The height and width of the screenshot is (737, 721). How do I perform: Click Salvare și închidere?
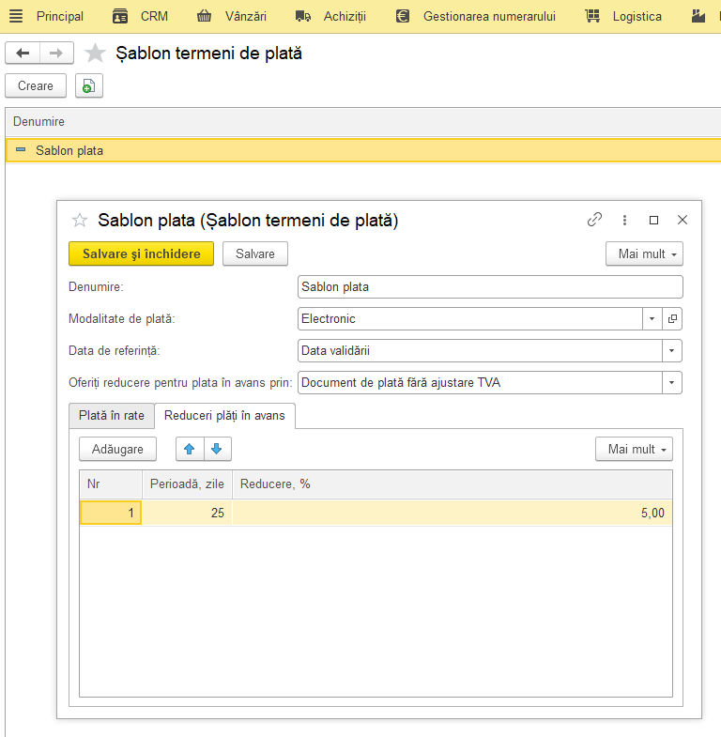[x=142, y=253]
